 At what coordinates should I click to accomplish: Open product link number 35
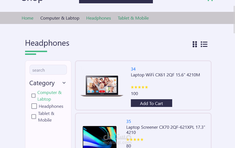point(128,121)
